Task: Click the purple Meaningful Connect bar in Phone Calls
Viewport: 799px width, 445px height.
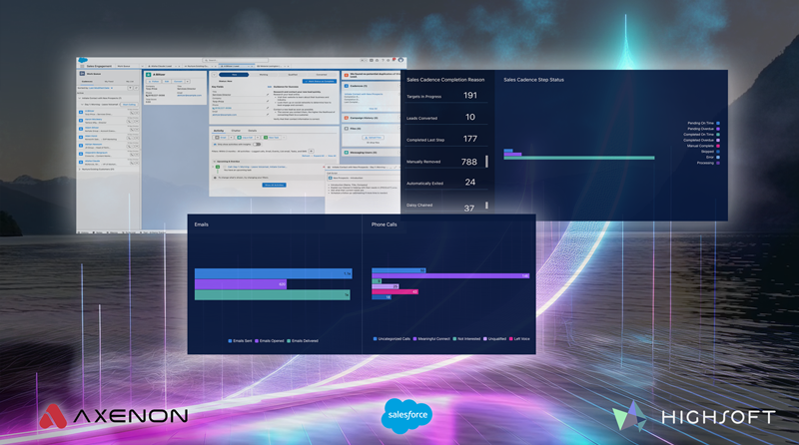Action: pos(451,275)
